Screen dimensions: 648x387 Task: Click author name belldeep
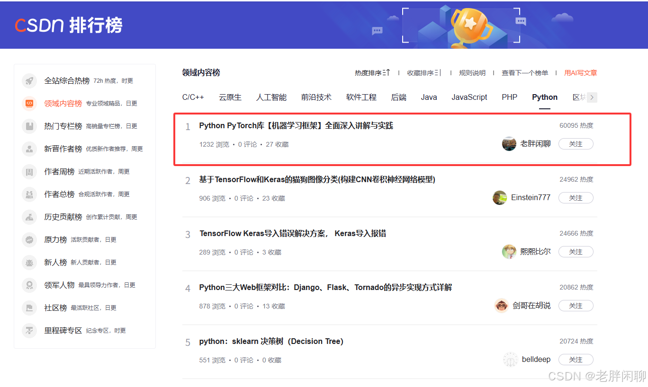[536, 360]
